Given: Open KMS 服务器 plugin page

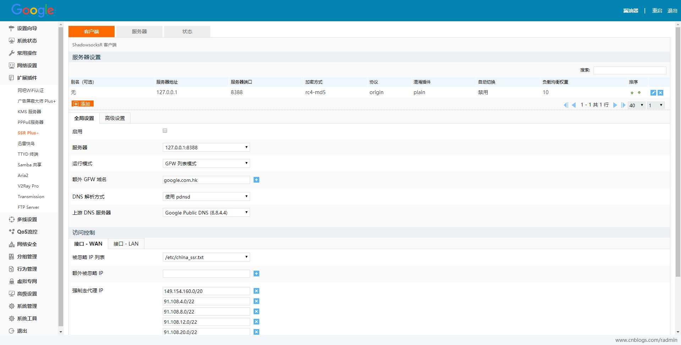Looking at the screenshot, I should 29,112.
